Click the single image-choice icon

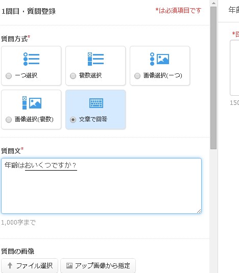coord(159,59)
